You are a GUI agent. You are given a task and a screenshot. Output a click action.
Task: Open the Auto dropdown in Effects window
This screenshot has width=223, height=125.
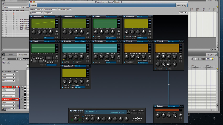[183, 13]
